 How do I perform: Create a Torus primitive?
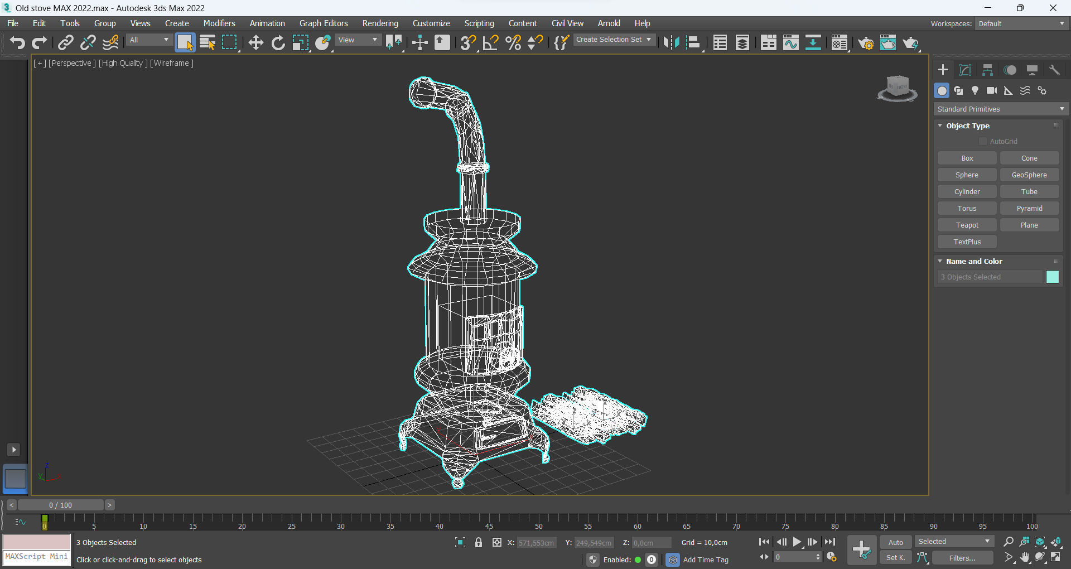[x=967, y=208]
